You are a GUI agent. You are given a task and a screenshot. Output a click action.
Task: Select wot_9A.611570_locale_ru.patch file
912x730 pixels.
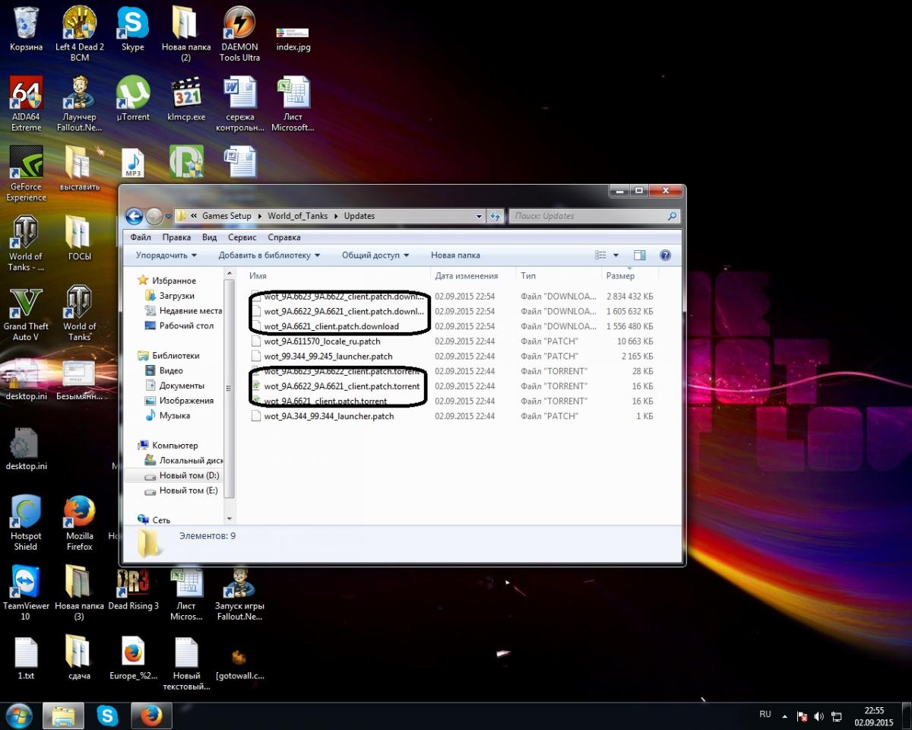pos(322,341)
